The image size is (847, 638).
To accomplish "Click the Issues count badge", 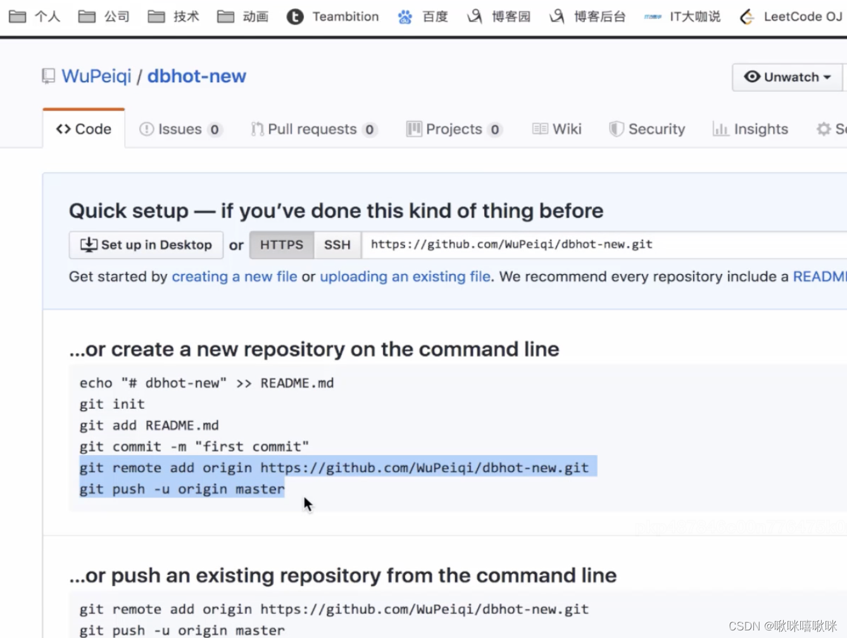I will (x=215, y=130).
